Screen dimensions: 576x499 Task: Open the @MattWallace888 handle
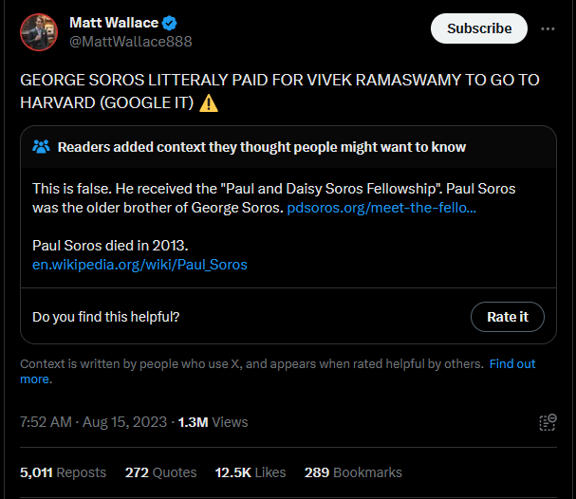(131, 42)
